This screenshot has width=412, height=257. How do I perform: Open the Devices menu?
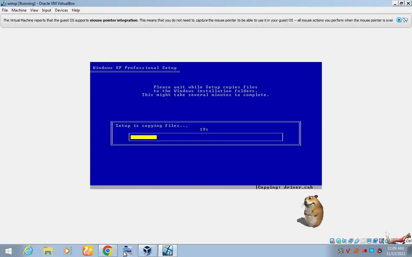pos(61,10)
